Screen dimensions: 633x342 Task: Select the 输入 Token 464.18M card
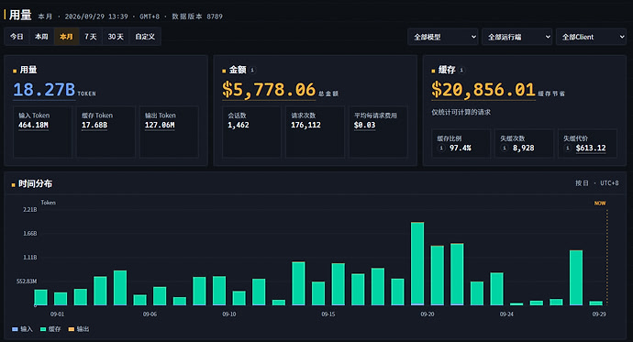[42, 131]
